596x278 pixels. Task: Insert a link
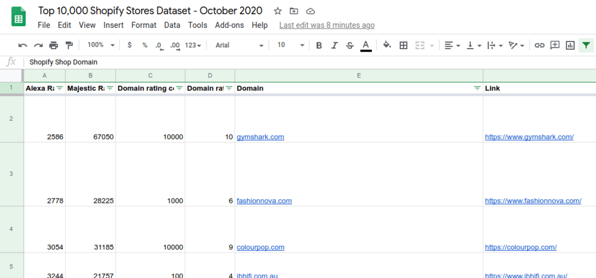point(539,46)
